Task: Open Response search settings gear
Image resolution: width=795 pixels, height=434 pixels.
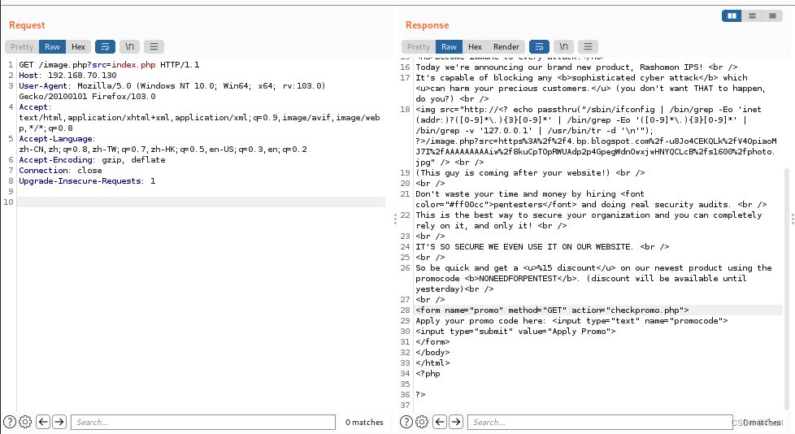Action: coord(422,422)
